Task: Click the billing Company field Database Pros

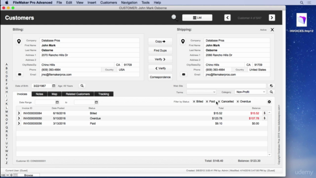Action: (89, 41)
